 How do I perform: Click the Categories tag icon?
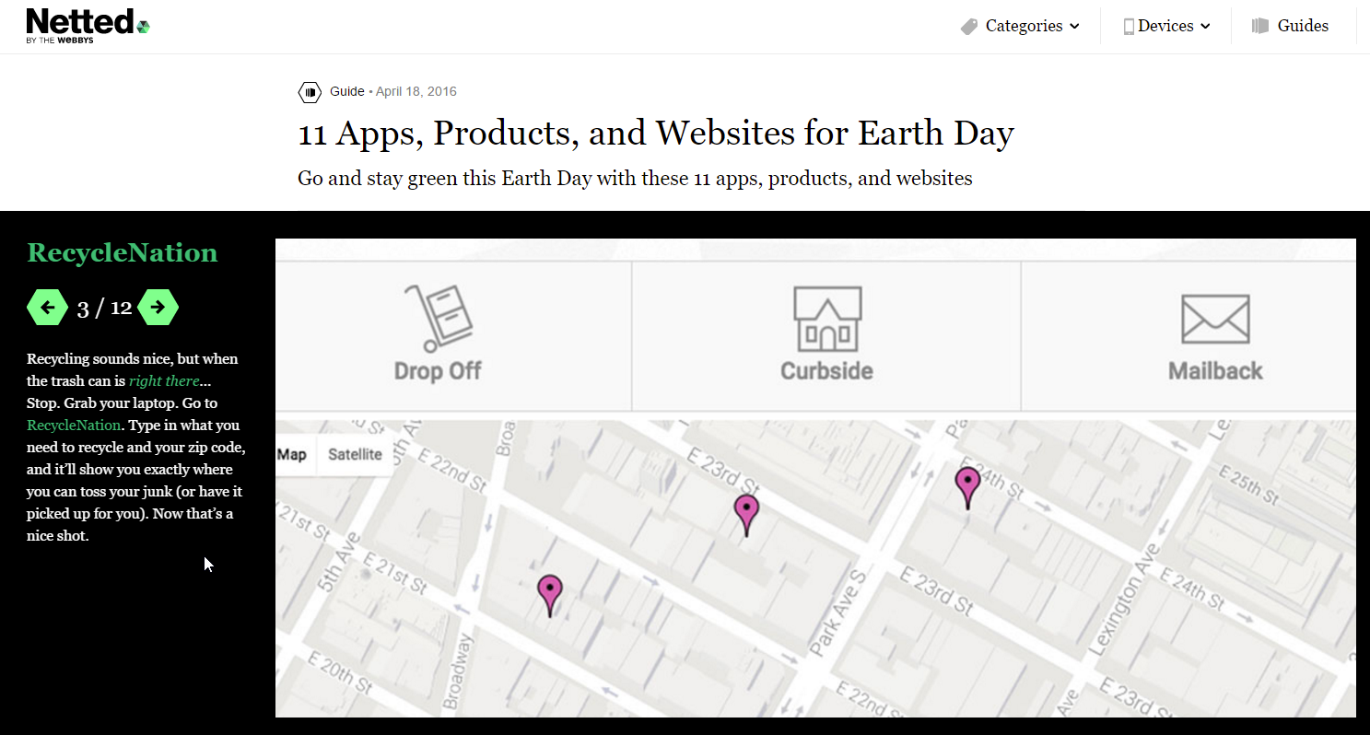click(x=969, y=27)
